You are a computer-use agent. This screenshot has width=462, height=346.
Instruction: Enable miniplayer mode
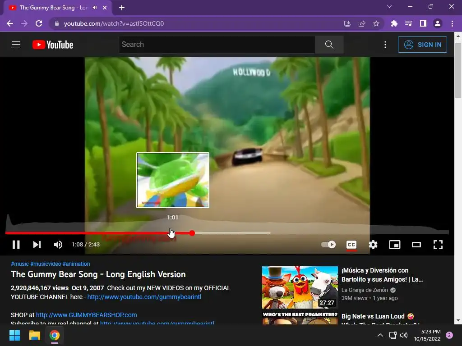click(x=394, y=245)
